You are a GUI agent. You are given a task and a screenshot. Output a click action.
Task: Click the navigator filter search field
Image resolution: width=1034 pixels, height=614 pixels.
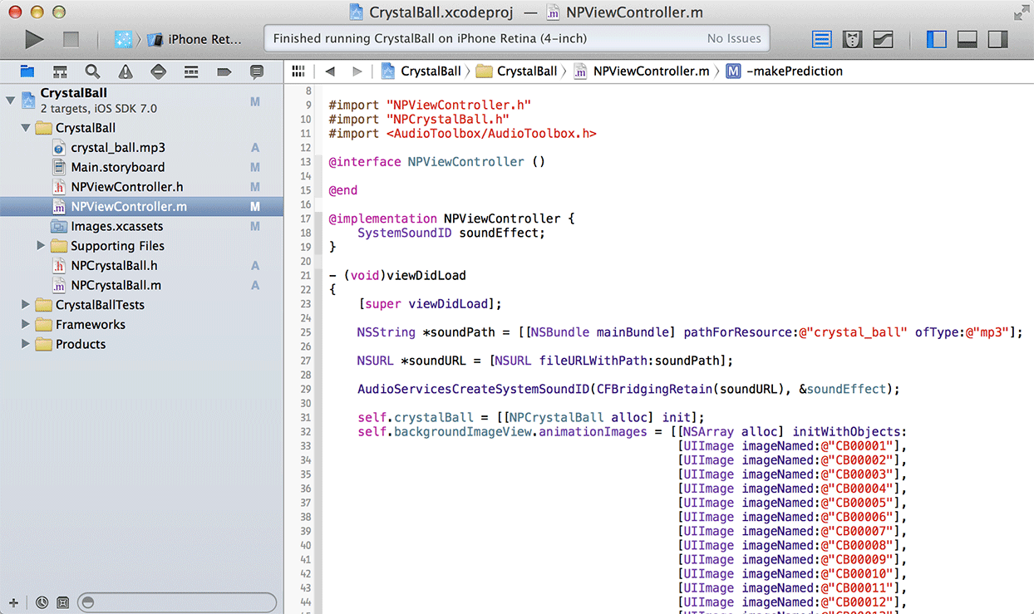tap(177, 602)
